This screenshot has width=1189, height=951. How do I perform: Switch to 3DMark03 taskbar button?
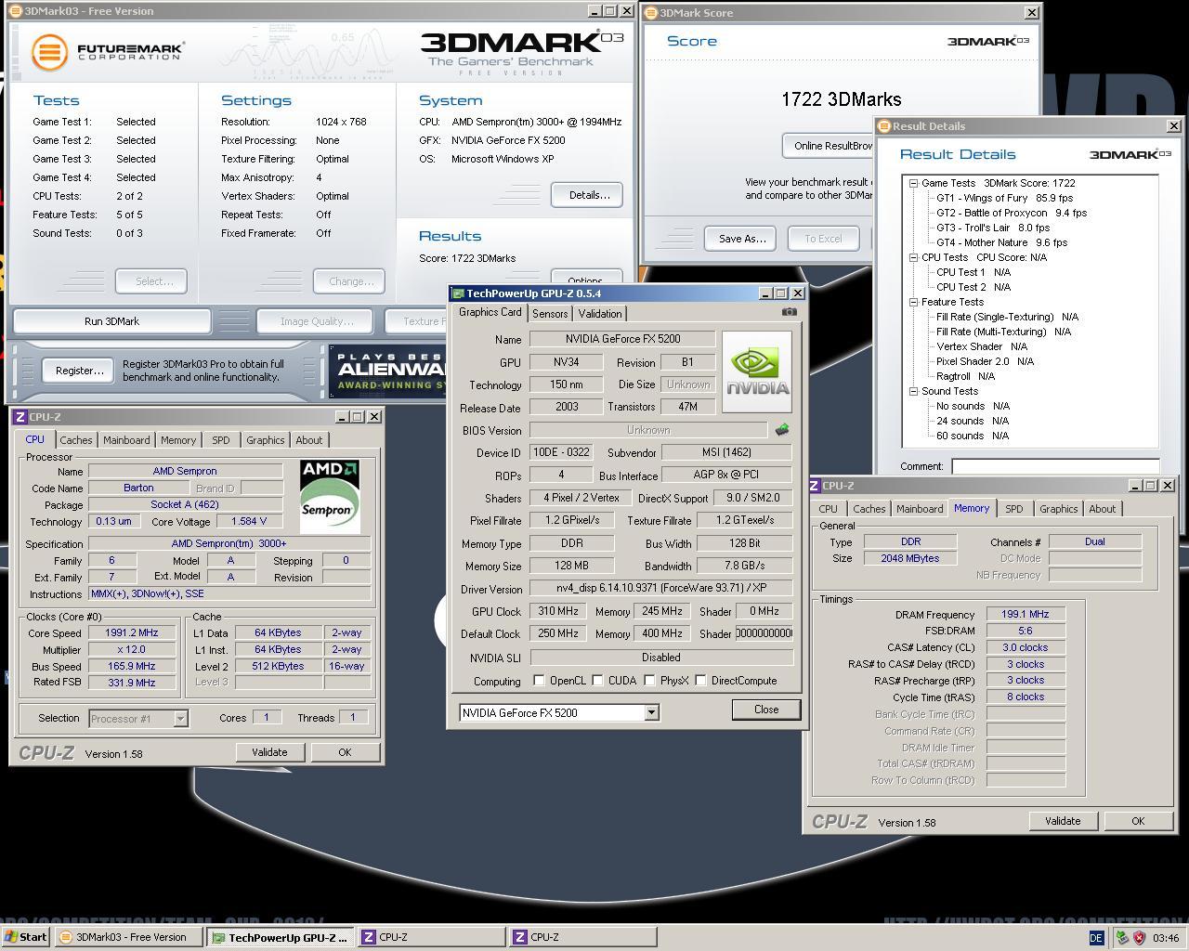pos(128,937)
